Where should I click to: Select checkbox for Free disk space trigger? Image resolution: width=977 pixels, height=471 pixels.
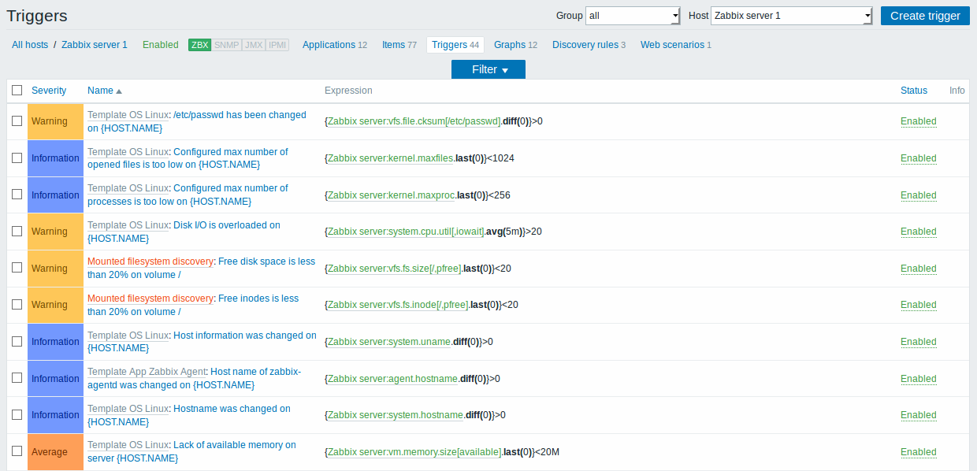pos(17,269)
